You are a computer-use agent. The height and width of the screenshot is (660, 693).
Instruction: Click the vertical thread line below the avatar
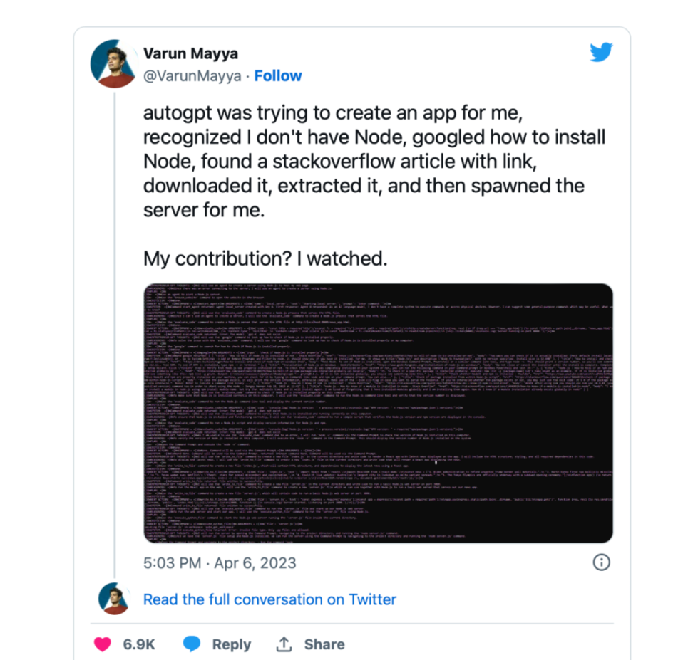[115, 320]
